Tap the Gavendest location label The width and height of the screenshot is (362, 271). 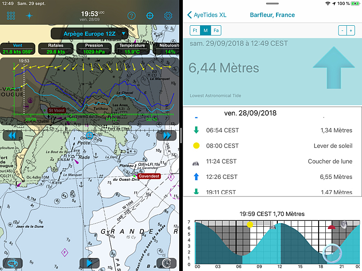[149, 176]
